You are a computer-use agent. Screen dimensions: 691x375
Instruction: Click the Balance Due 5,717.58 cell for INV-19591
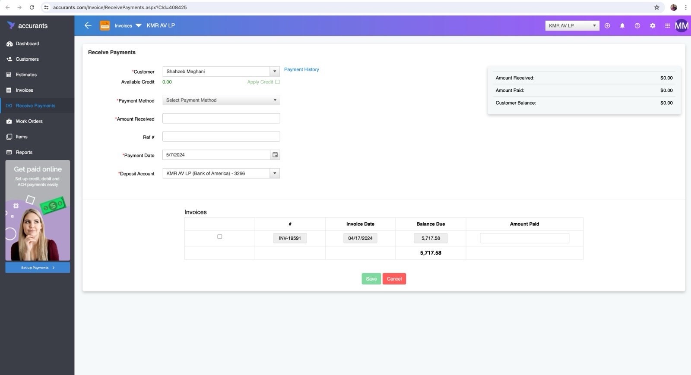click(431, 238)
